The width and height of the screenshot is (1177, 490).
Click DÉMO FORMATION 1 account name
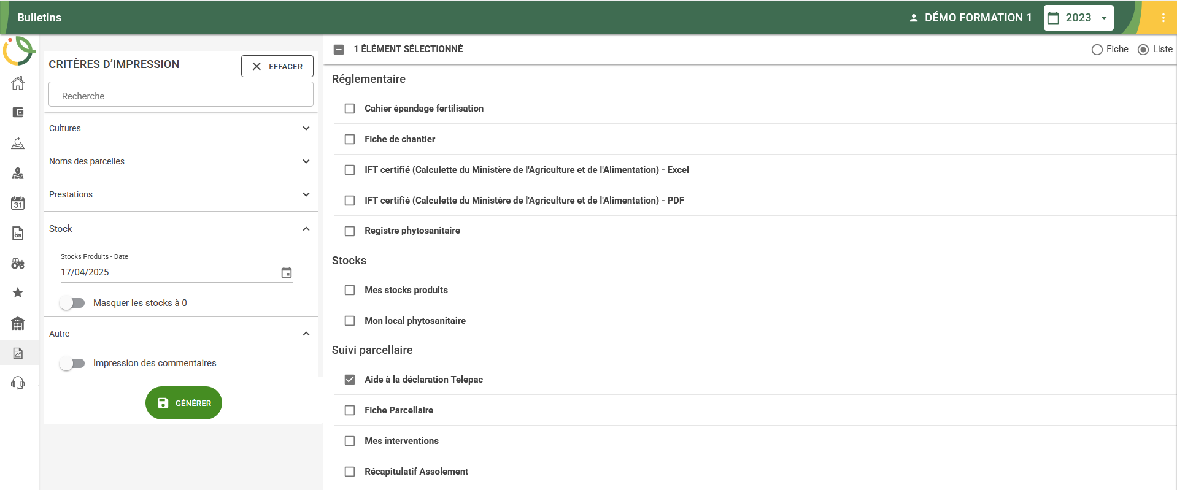978,18
